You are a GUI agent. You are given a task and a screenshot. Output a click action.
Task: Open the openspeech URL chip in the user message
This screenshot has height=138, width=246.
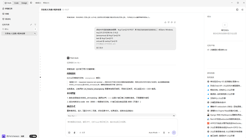[146, 30]
